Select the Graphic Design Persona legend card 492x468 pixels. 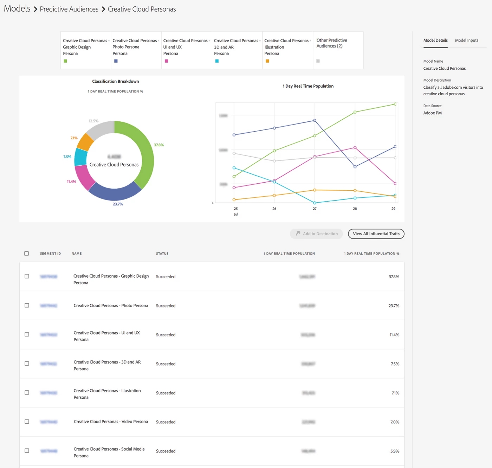(x=86, y=50)
